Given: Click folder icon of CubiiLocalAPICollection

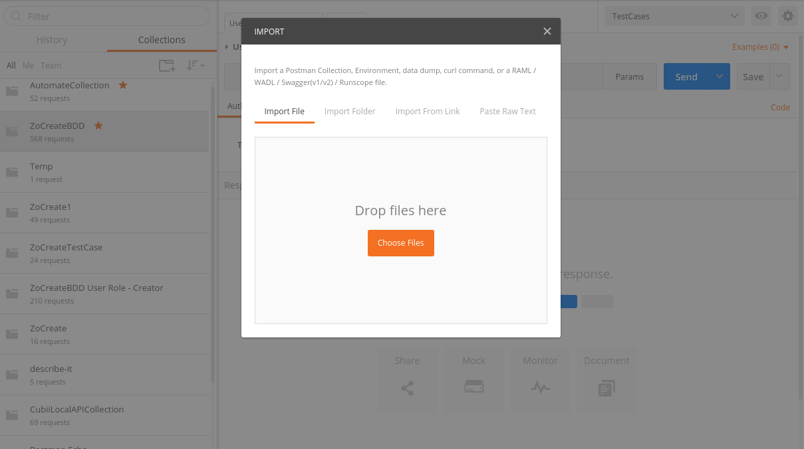Looking at the screenshot, I should point(12,415).
